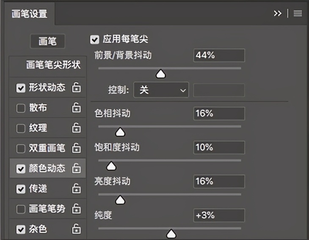Open the brush settings panel menu

click(298, 14)
